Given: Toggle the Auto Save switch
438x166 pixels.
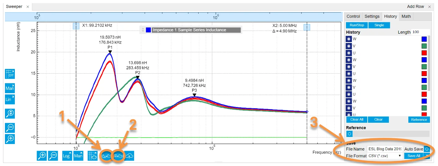Looking at the screenshot, I should 427,149.
